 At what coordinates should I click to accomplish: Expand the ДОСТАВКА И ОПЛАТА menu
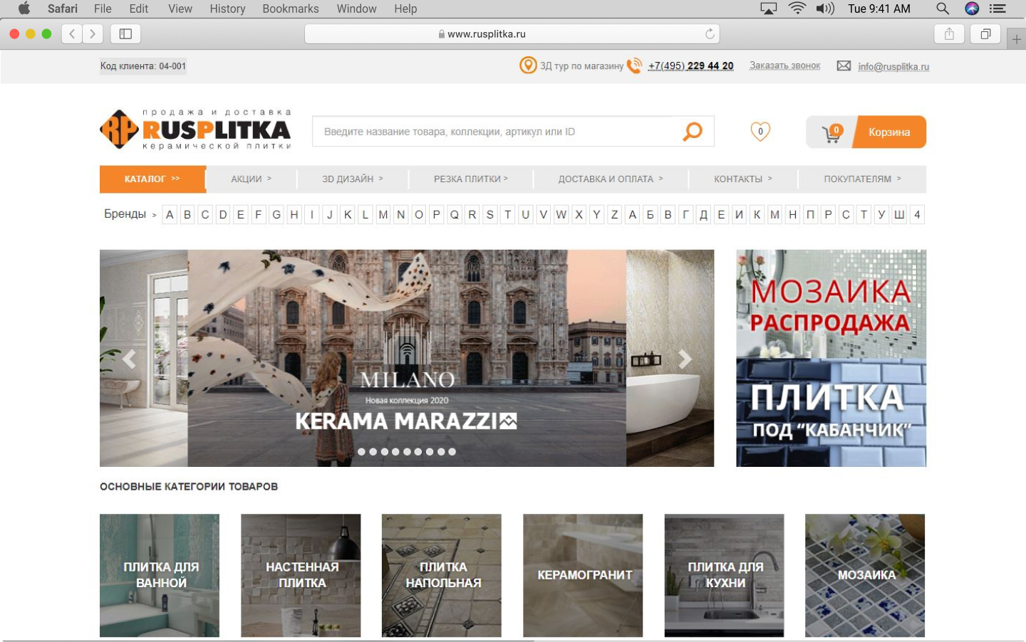(x=610, y=179)
